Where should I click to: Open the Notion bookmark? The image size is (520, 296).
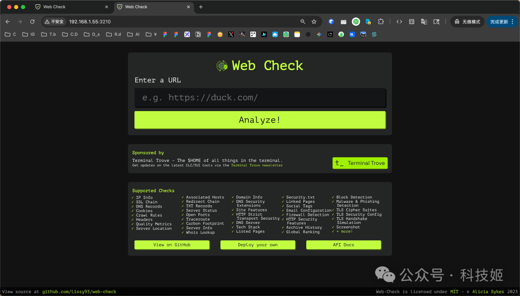click(198, 34)
